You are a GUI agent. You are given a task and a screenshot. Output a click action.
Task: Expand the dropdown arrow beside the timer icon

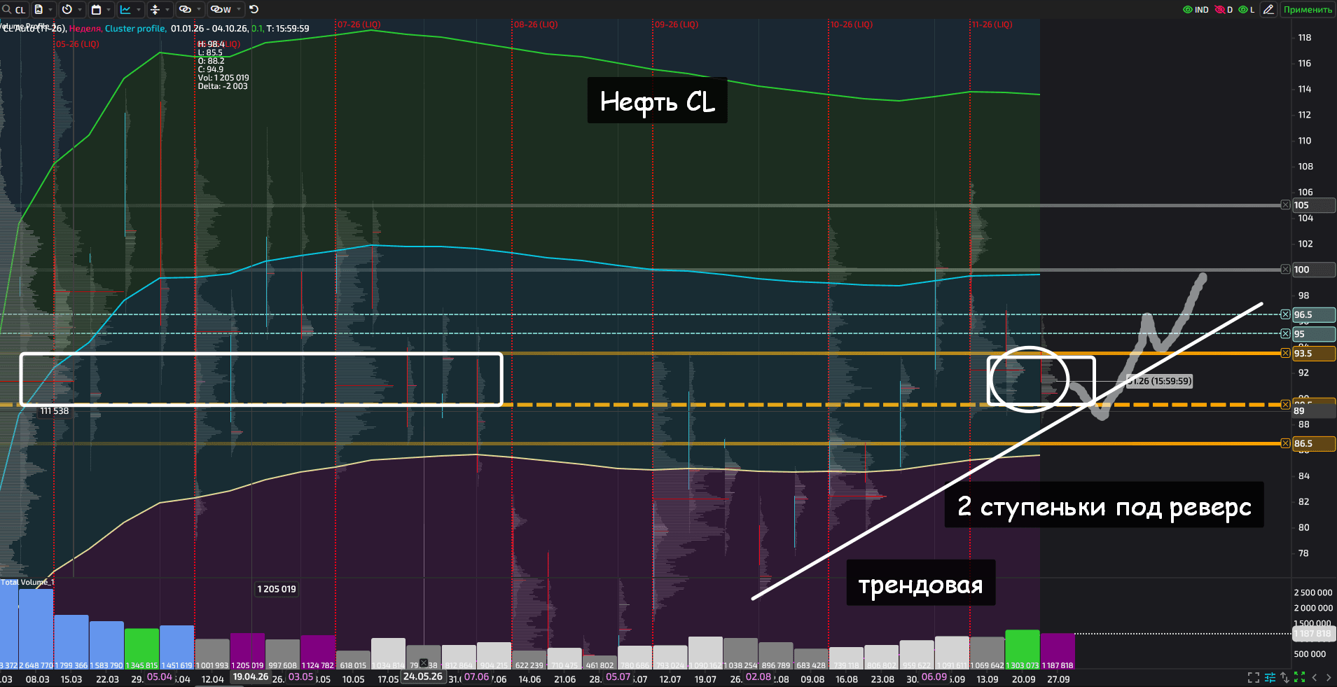click(x=80, y=10)
